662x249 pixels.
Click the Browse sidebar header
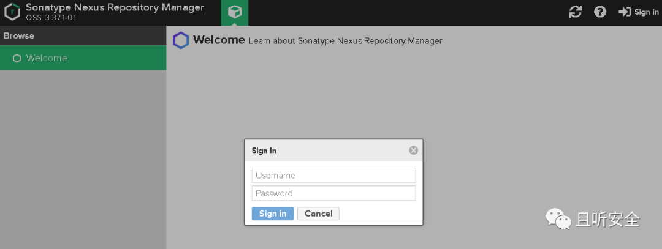[83, 36]
